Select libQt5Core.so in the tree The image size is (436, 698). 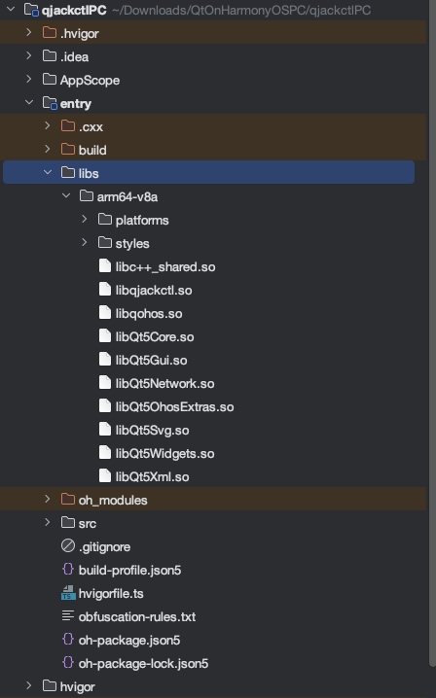[155, 336]
